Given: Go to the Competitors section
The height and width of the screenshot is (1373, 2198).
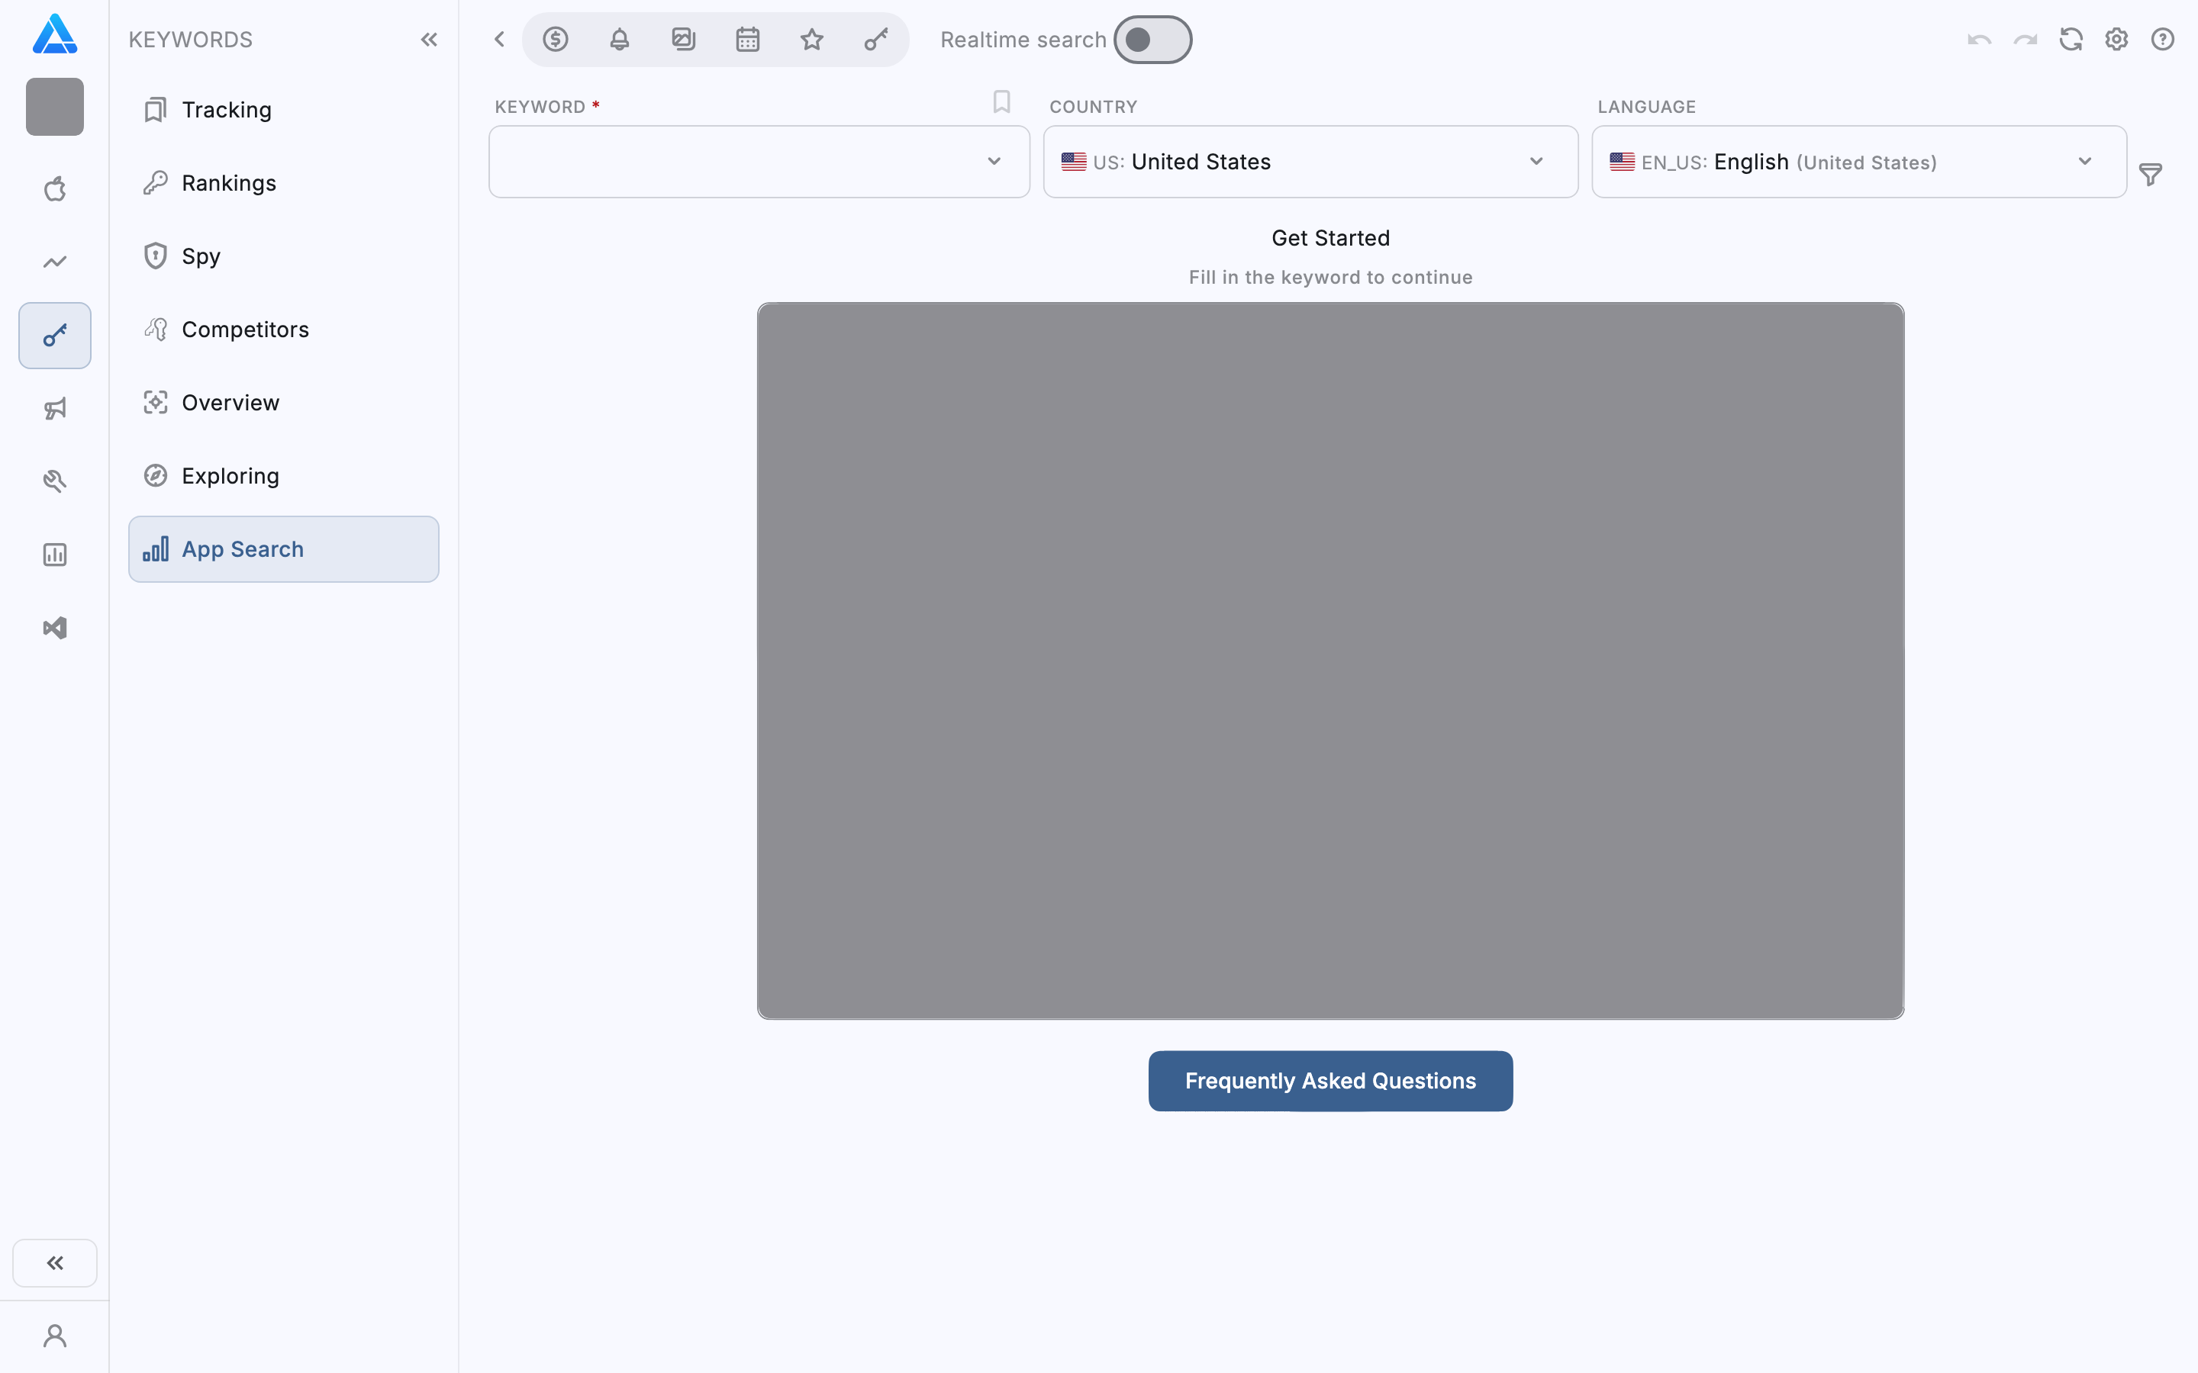Looking at the screenshot, I should (x=244, y=329).
